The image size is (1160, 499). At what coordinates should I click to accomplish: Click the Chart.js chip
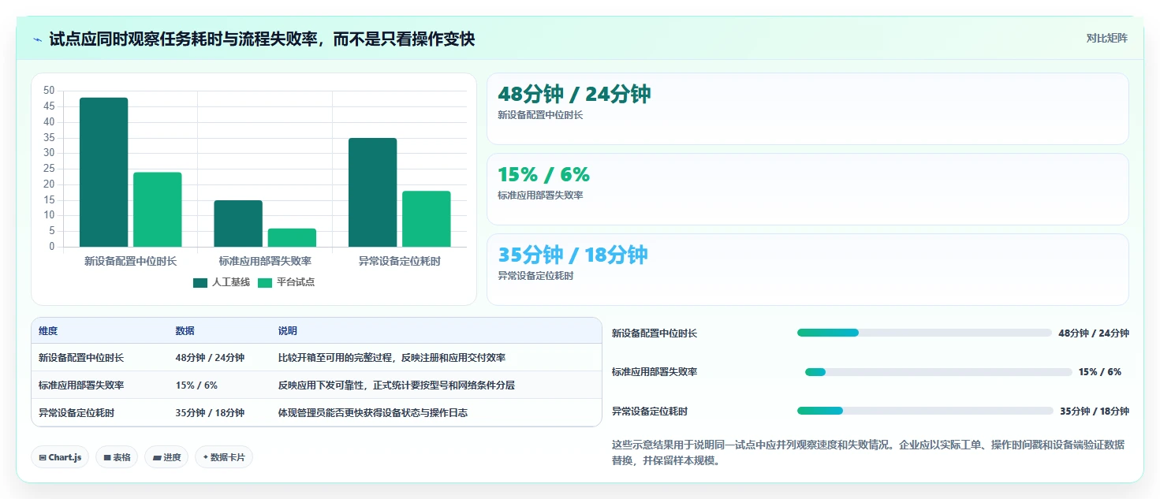(x=60, y=457)
